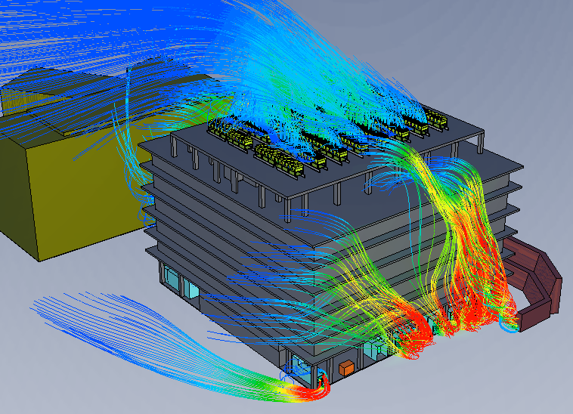
Task: Pick the front-most rooftop condenser unit
Action: click(x=291, y=167)
